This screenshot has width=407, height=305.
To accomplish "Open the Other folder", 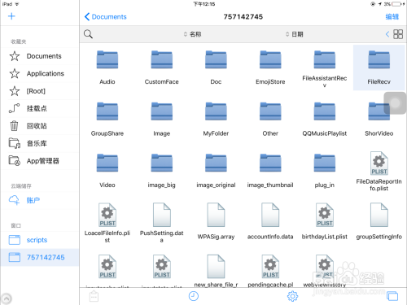I will [x=270, y=120].
